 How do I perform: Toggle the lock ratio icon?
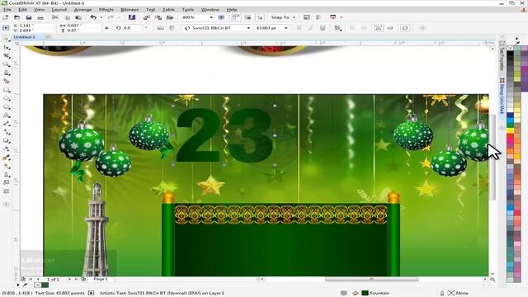(x=106, y=28)
